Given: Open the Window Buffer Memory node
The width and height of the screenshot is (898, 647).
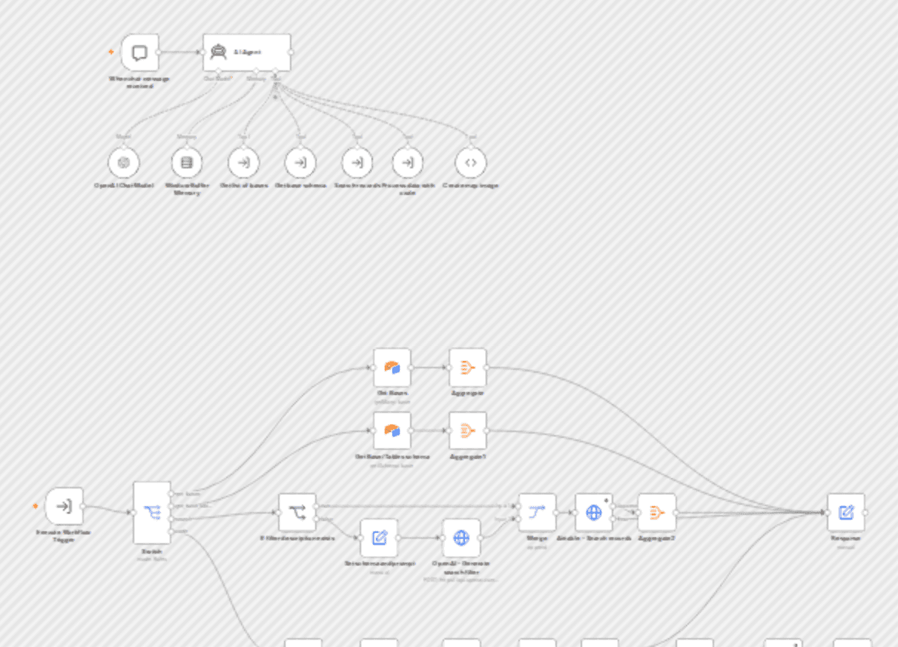Looking at the screenshot, I should [x=187, y=162].
